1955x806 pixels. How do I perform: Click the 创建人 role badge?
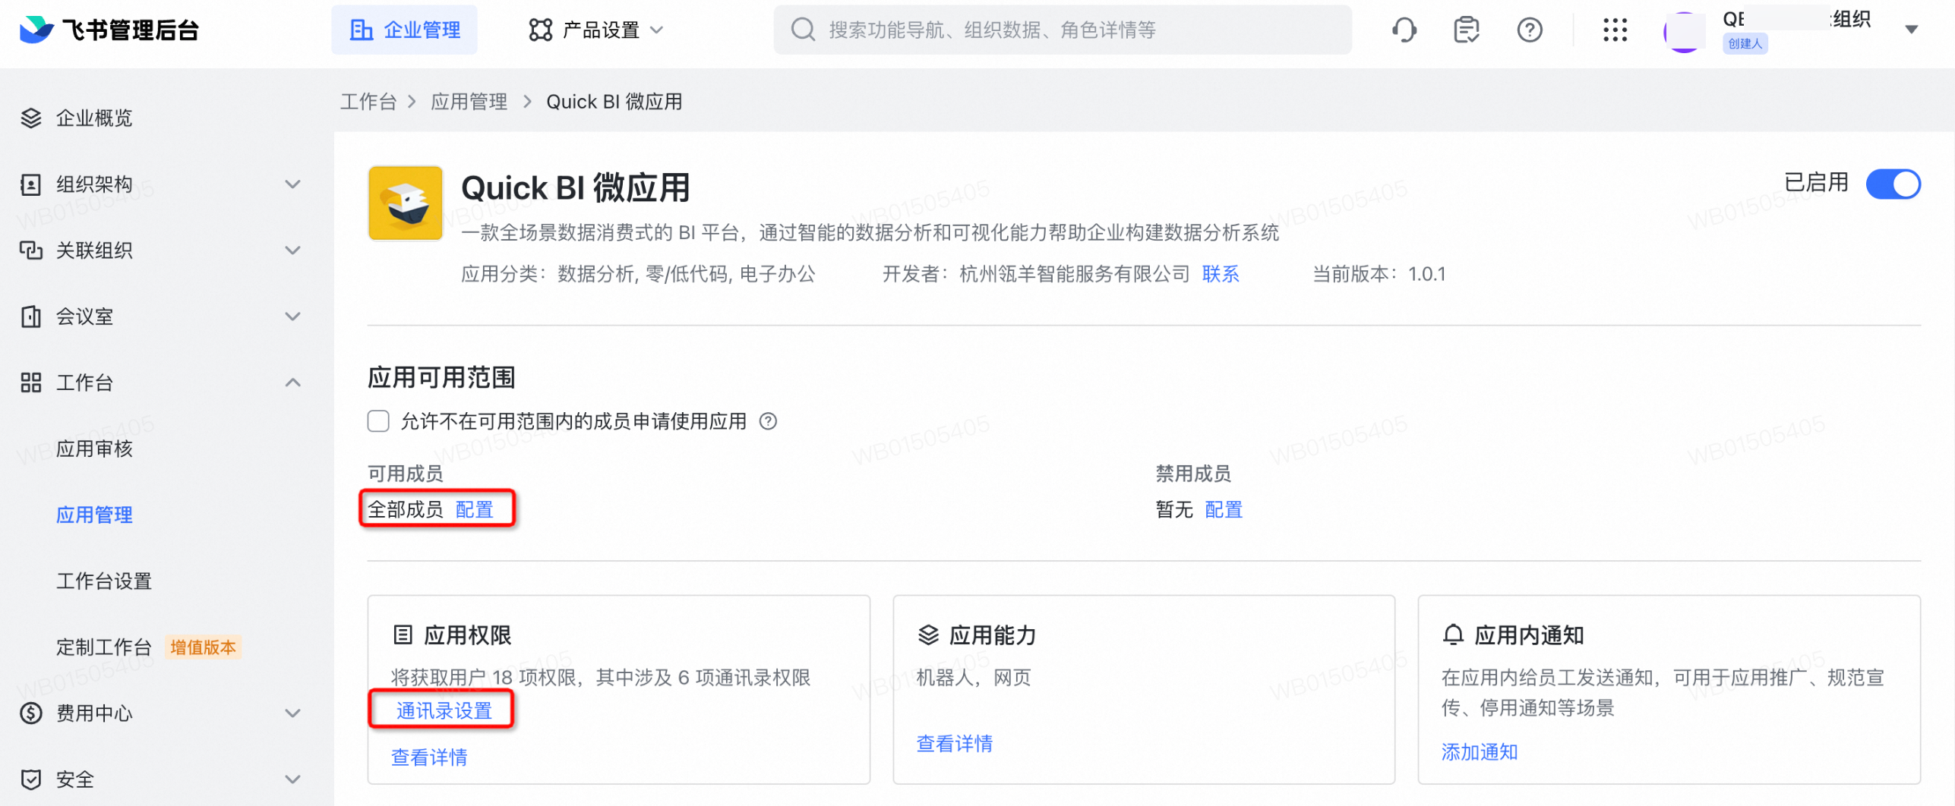[x=1745, y=44]
